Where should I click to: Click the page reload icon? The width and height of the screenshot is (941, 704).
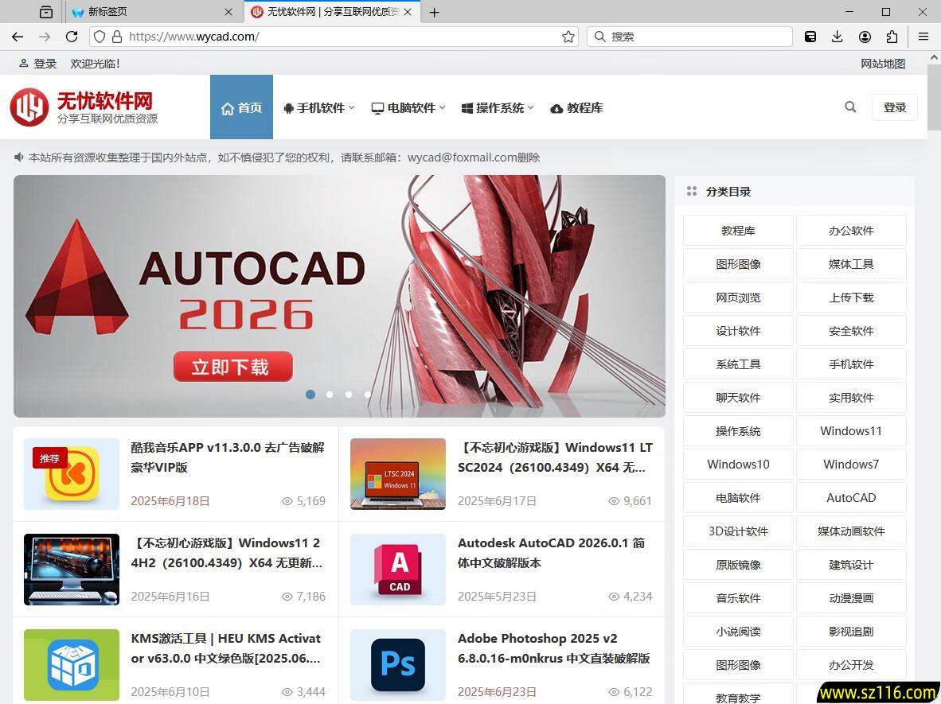pyautogui.click(x=72, y=37)
